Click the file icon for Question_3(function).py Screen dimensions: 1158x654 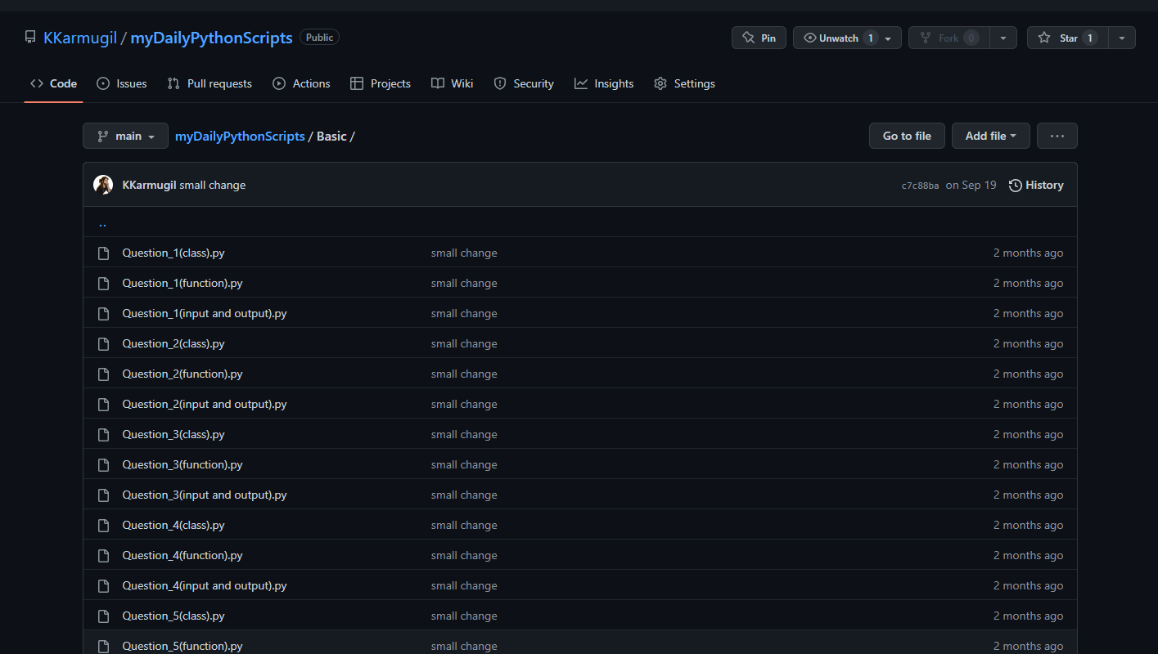[103, 464]
